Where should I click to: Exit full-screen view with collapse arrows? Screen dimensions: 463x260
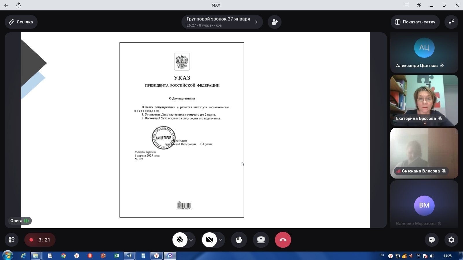pyautogui.click(x=451, y=22)
